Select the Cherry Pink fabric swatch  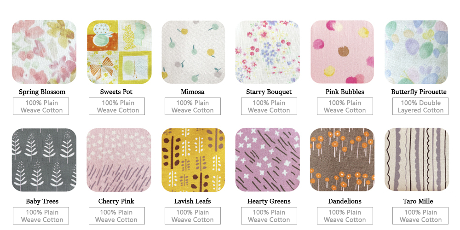coord(120,160)
